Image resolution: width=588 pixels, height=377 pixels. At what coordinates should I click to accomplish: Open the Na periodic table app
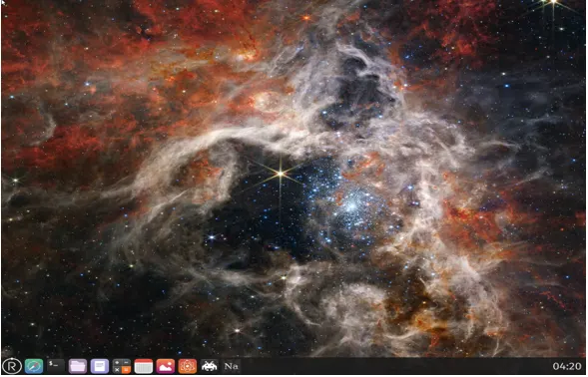pyautogui.click(x=231, y=366)
